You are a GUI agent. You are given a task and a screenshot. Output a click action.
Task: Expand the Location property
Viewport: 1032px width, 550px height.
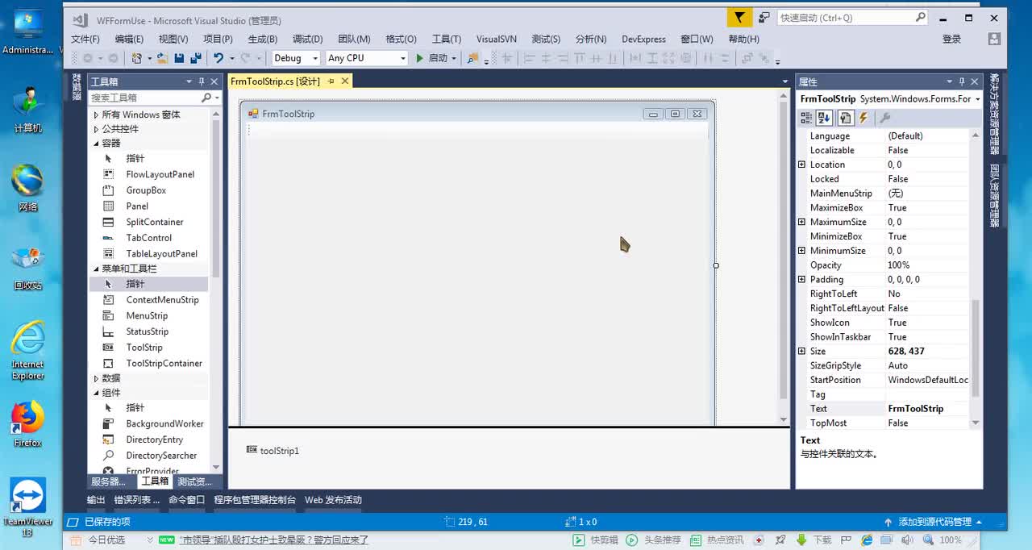801,165
